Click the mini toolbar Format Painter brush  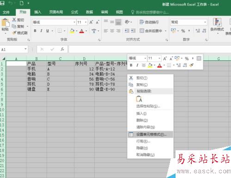click(191, 65)
